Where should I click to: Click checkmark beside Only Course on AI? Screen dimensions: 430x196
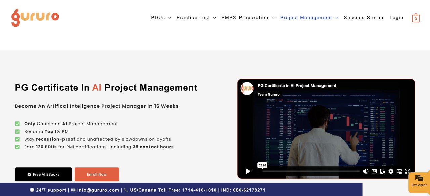[17, 124]
